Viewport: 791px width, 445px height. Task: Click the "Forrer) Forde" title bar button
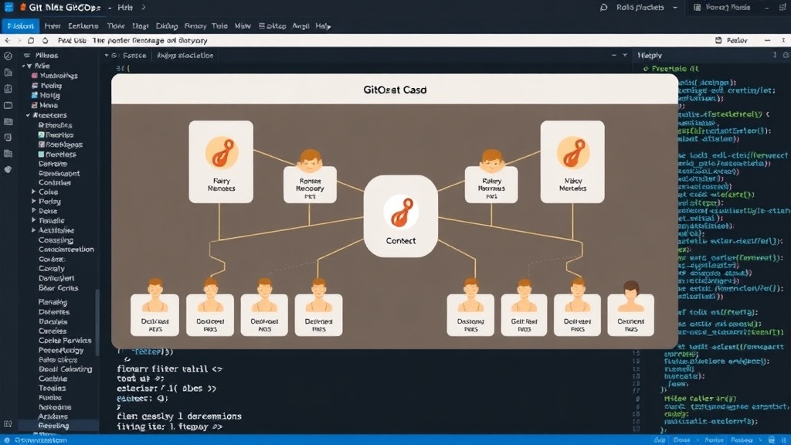(x=722, y=8)
